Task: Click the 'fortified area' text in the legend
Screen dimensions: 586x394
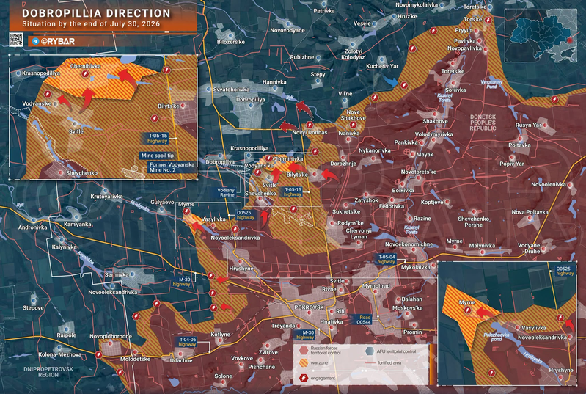Action: [389, 363]
